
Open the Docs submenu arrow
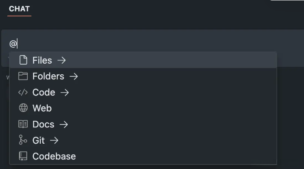(x=63, y=124)
